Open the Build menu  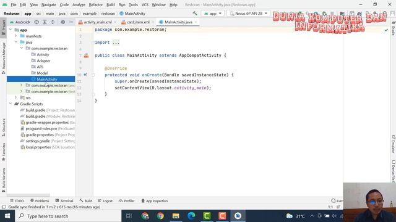click(110, 5)
